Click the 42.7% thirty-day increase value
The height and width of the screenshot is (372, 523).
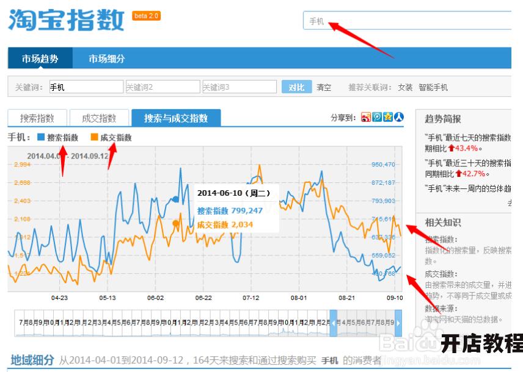click(x=474, y=174)
